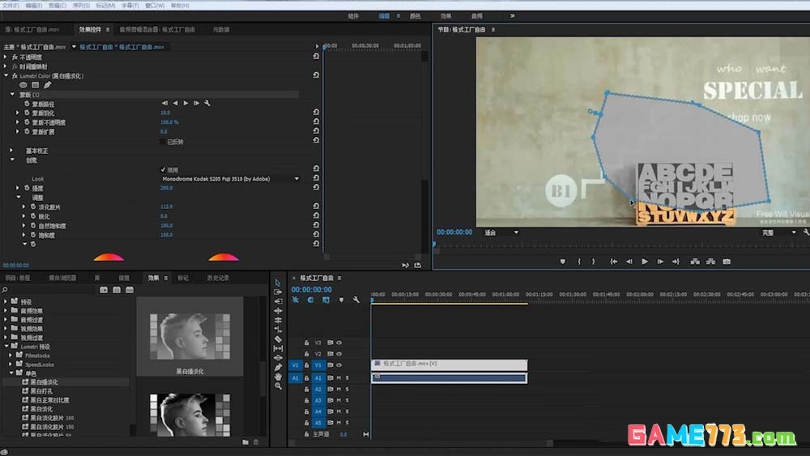This screenshot has height=456, width=810.
Task: Choose the Hand tool in tools panel
Action: pos(278,376)
